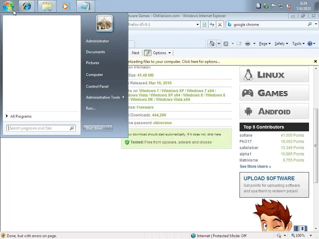Open Administrative Tools submenu

pos(105,97)
